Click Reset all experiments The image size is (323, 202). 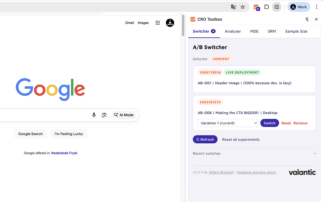[x=241, y=140]
